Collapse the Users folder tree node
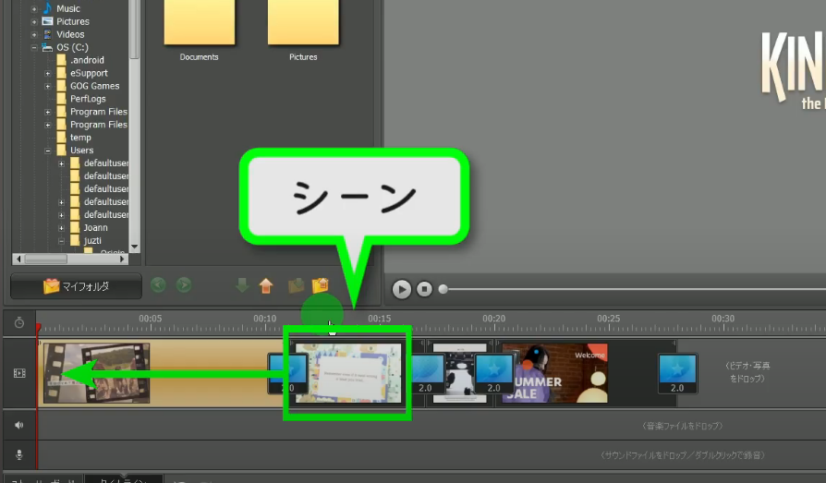 (48, 151)
